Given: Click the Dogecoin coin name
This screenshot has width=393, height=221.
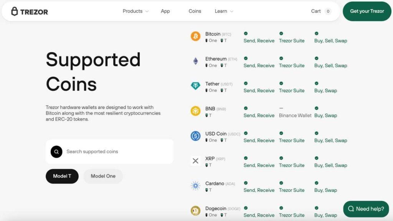Looking at the screenshot, I should 216,208.
